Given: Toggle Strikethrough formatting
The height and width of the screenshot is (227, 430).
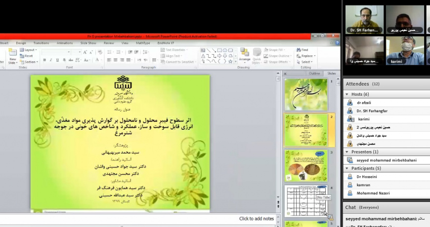Looking at the screenshot, I should (x=71, y=60).
